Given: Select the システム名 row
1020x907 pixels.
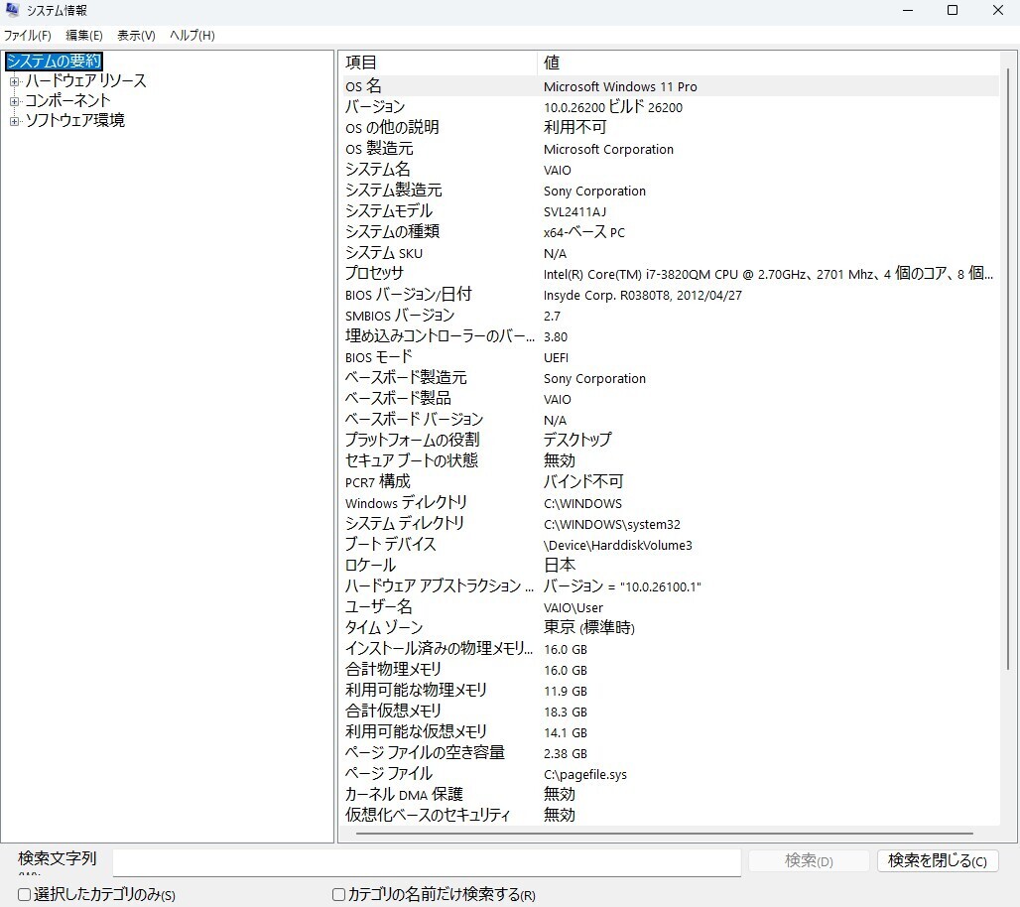Looking at the screenshot, I should tap(670, 169).
